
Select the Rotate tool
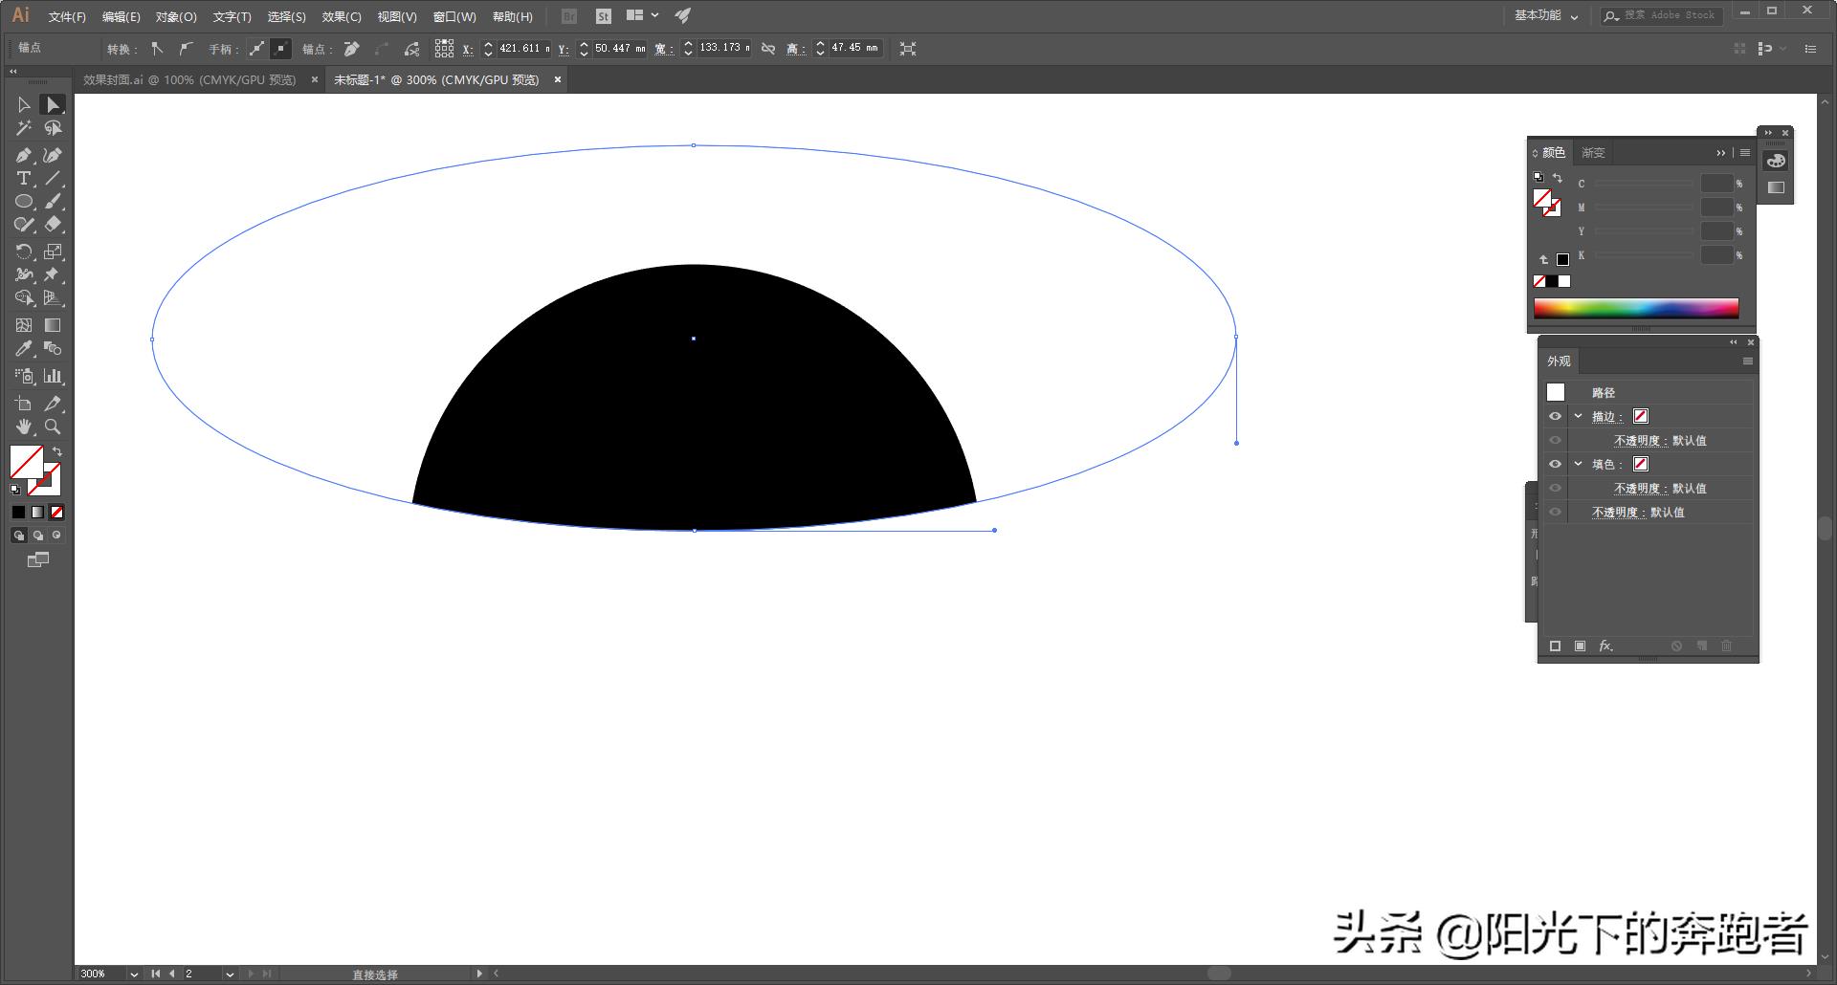pos(24,252)
